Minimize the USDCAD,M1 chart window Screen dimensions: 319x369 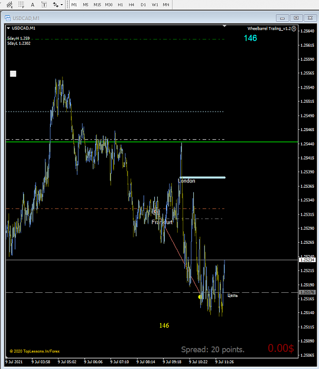tap(282, 18)
